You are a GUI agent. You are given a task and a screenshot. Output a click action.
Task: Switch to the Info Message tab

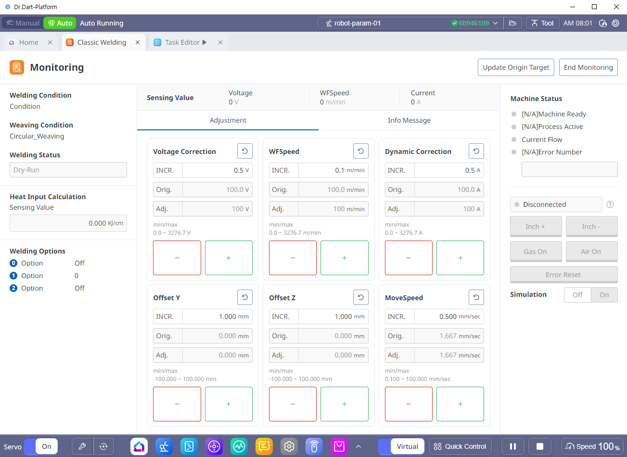click(409, 120)
